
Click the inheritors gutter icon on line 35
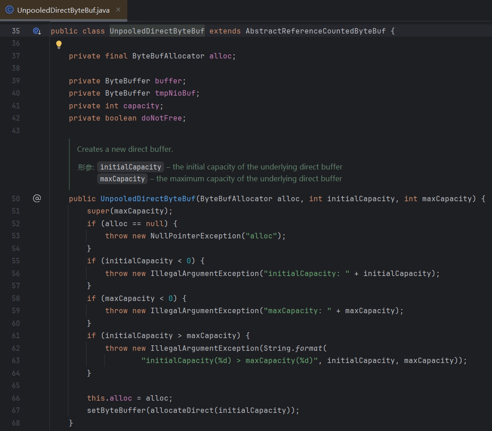(37, 31)
